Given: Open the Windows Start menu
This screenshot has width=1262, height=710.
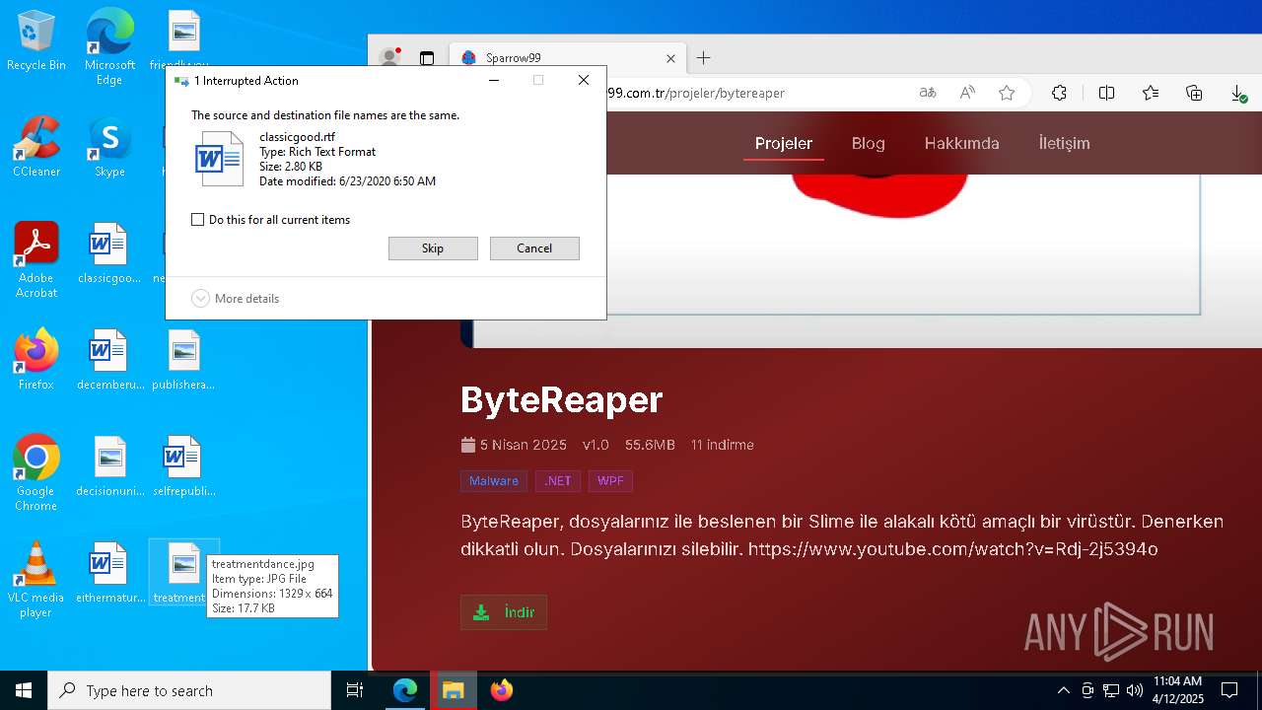Looking at the screenshot, I should coord(24,690).
